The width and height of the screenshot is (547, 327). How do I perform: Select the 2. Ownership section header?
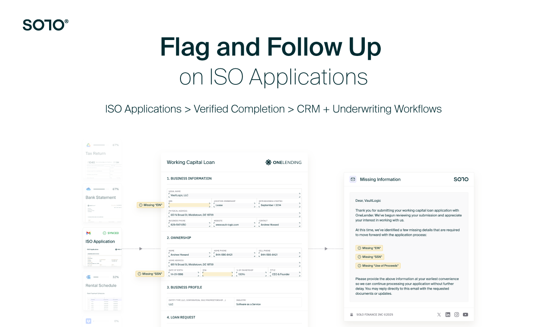180,238
